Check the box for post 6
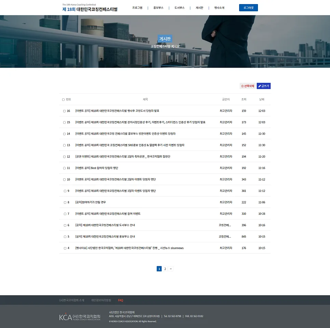 (x=65, y=225)
